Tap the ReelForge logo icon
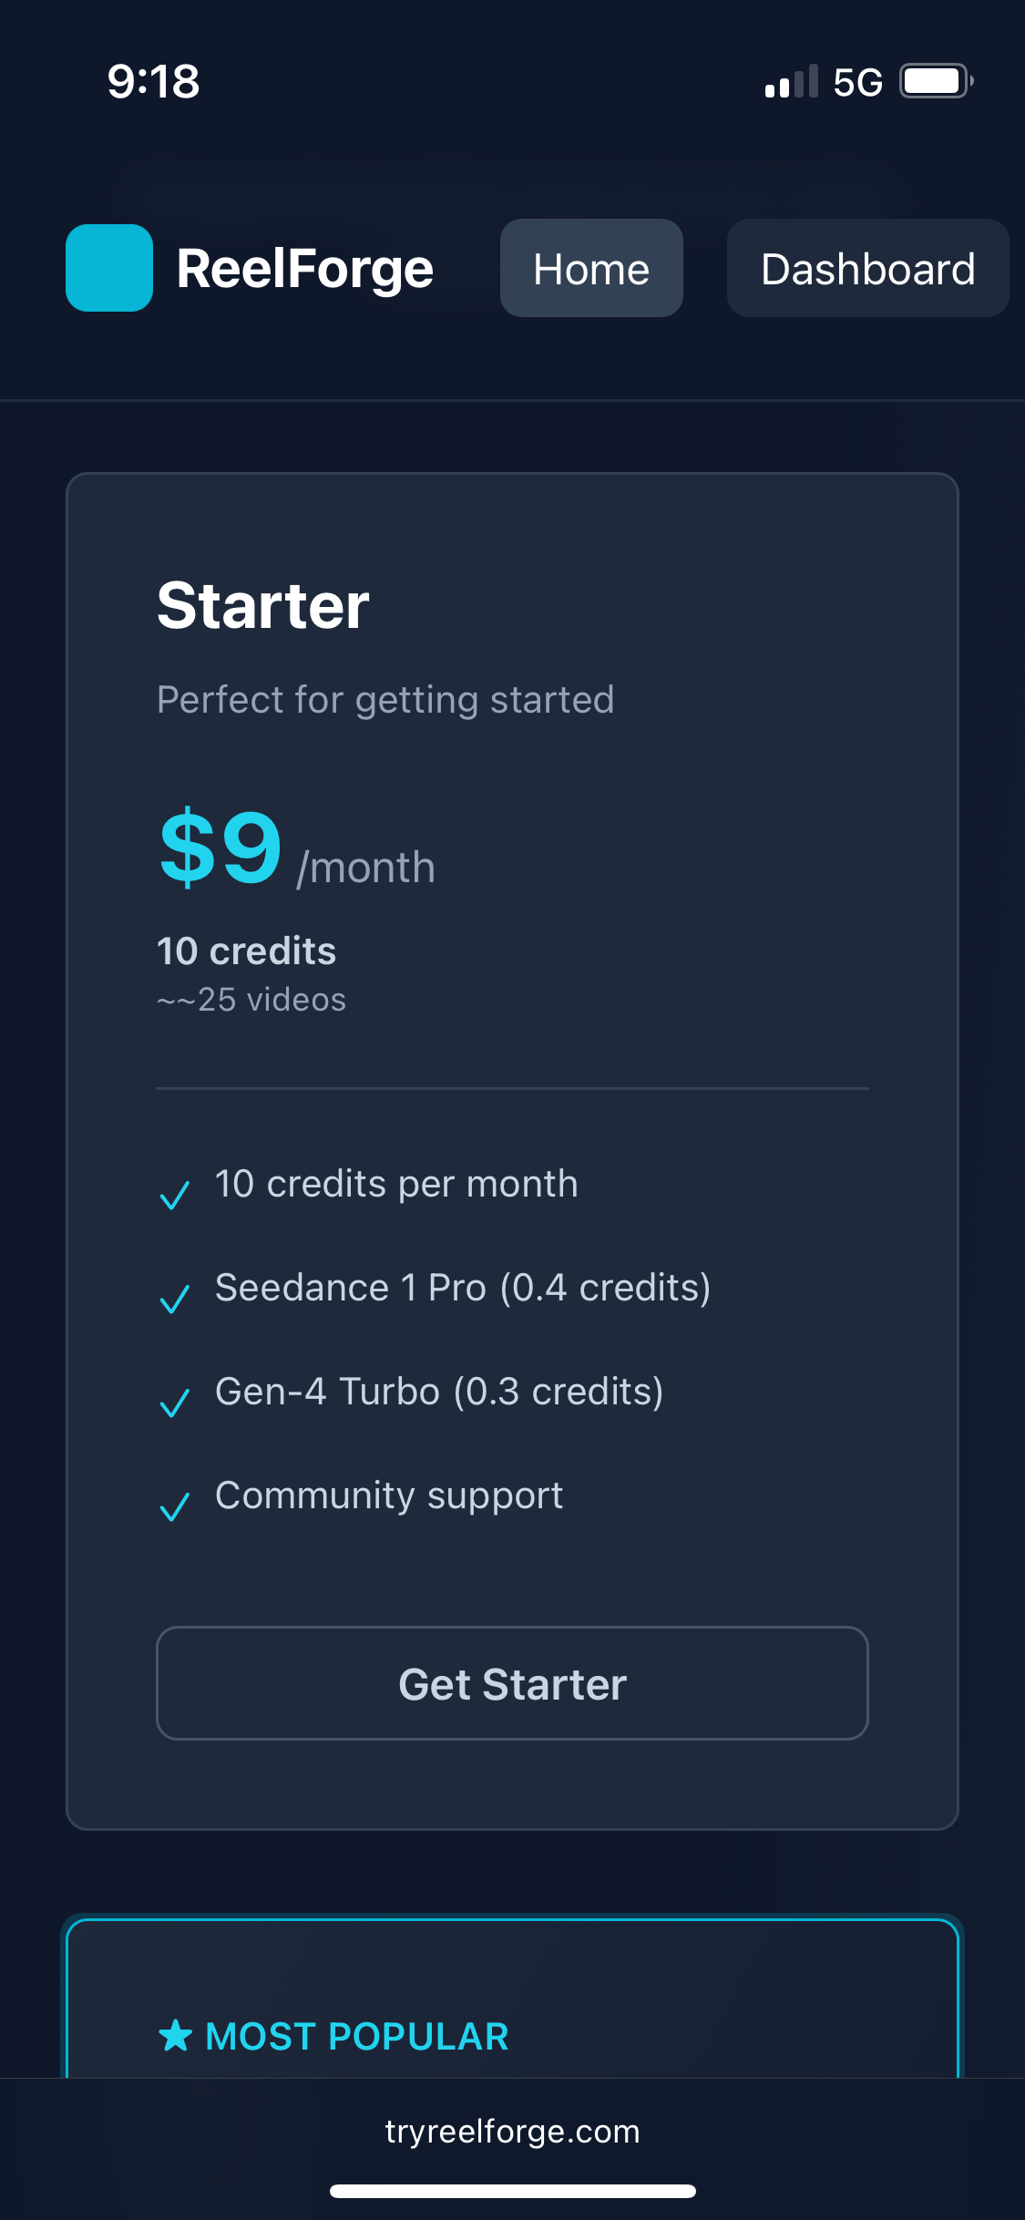 (x=109, y=268)
